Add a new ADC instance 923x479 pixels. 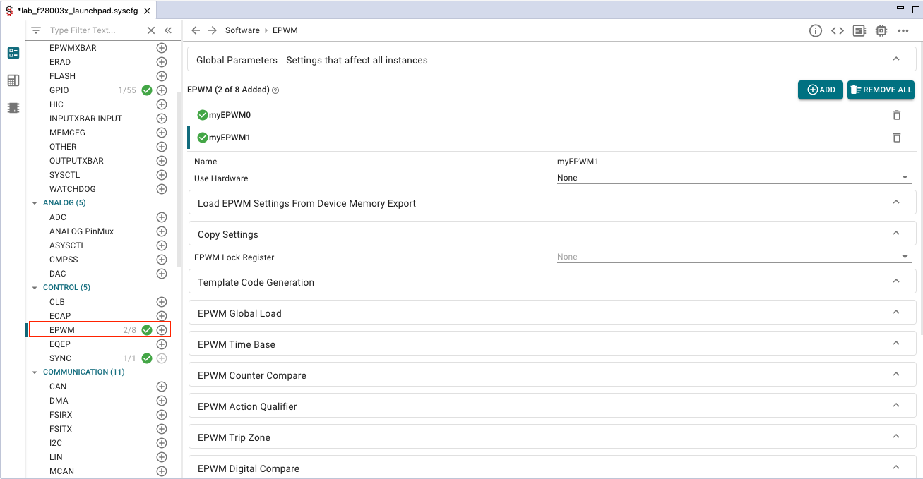162,217
